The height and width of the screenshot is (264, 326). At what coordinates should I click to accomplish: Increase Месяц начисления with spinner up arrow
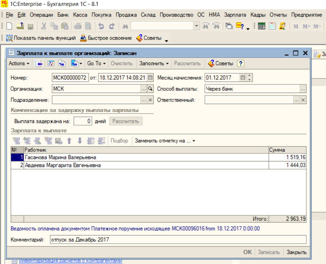pyautogui.click(x=249, y=76)
